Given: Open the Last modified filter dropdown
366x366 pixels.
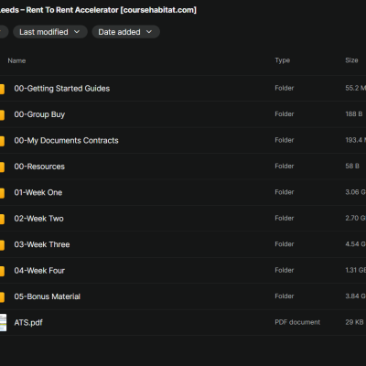Looking at the screenshot, I should point(50,32).
